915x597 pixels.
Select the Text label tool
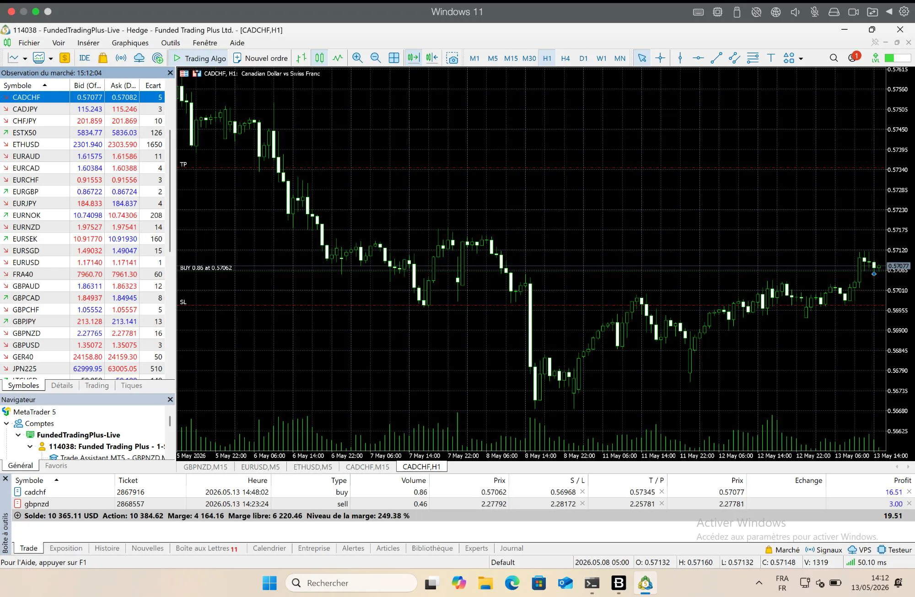point(771,58)
